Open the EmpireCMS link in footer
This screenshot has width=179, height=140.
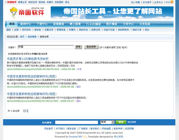tap(75, 136)
